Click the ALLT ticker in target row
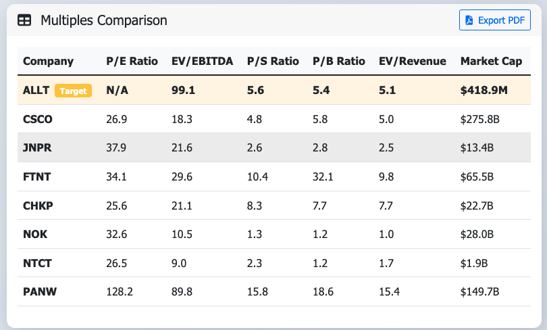 tap(36, 91)
